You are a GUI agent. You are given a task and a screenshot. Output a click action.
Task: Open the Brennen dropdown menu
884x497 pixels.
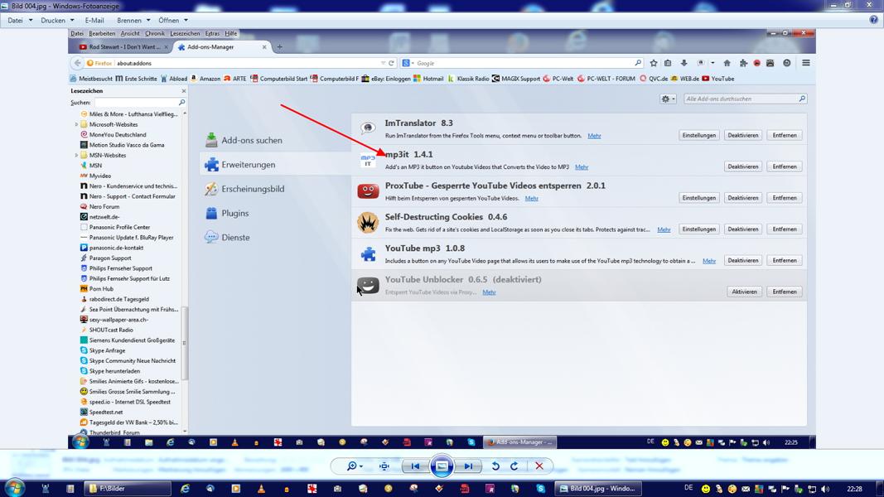133,20
